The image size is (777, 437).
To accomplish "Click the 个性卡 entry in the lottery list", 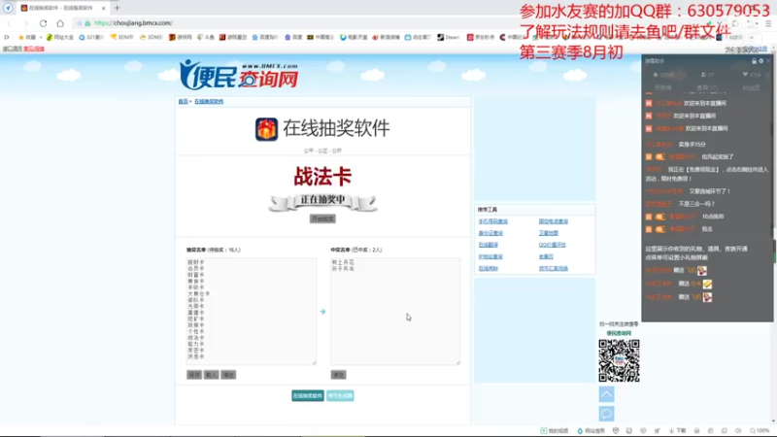I will pos(196,331).
